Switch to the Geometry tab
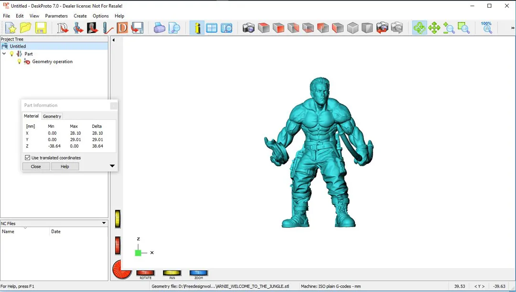 (52, 116)
